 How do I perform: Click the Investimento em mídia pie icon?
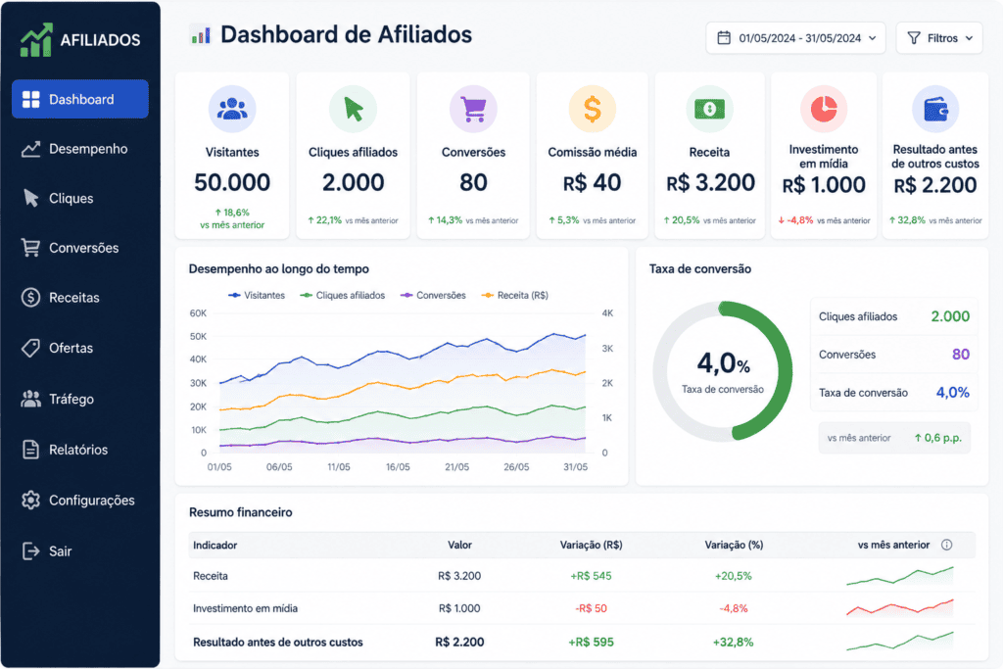(x=824, y=109)
